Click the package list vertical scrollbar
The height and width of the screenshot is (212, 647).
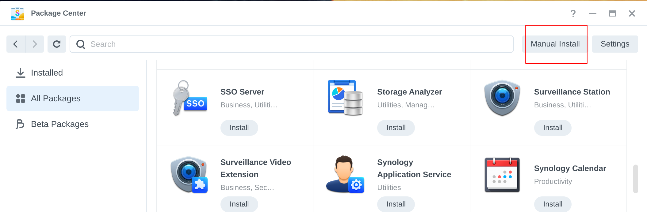[635, 179]
